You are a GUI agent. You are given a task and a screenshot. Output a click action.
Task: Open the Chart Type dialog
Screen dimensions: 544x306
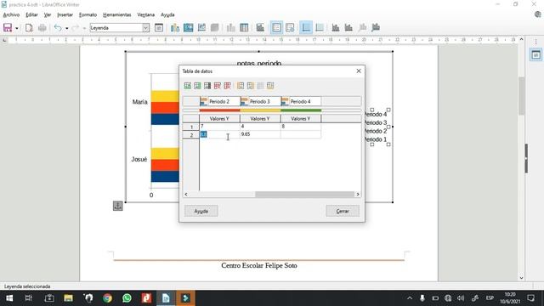coord(175,28)
